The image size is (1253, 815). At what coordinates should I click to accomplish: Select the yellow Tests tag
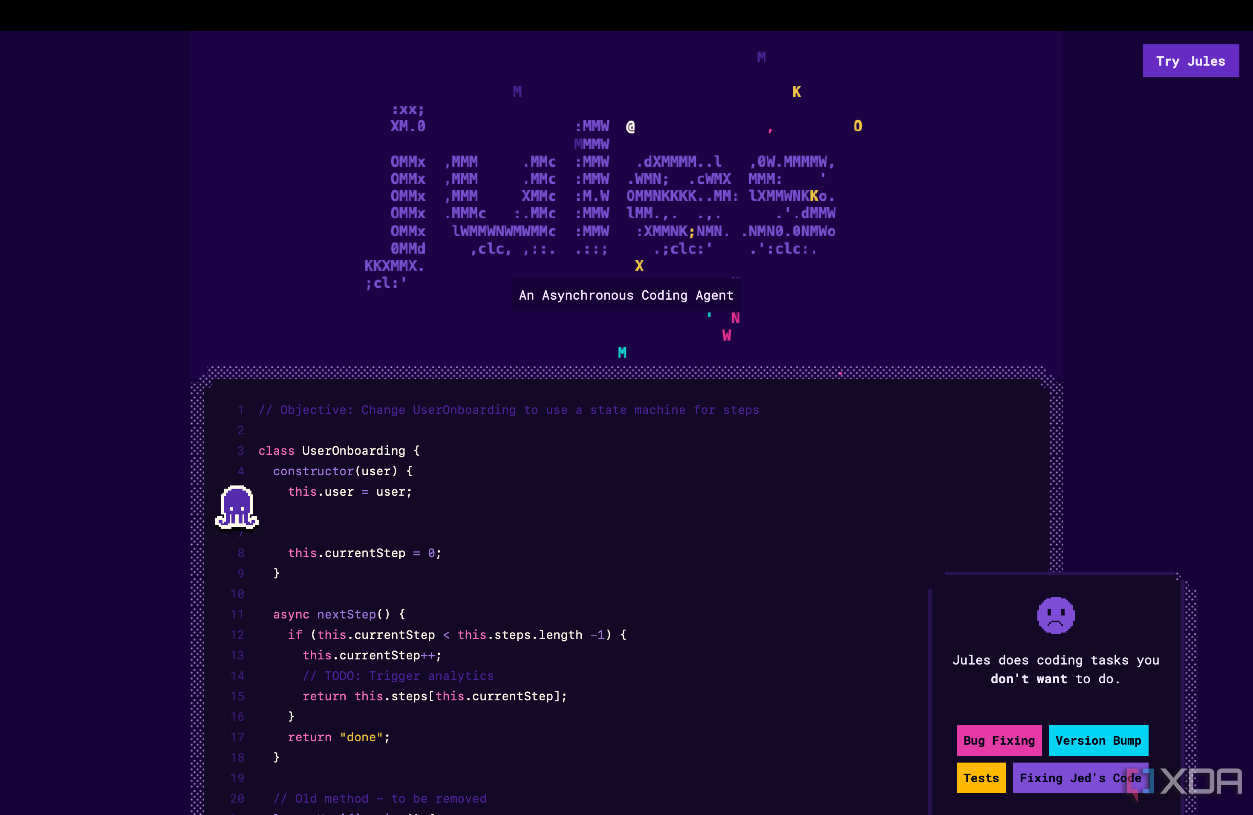(981, 777)
